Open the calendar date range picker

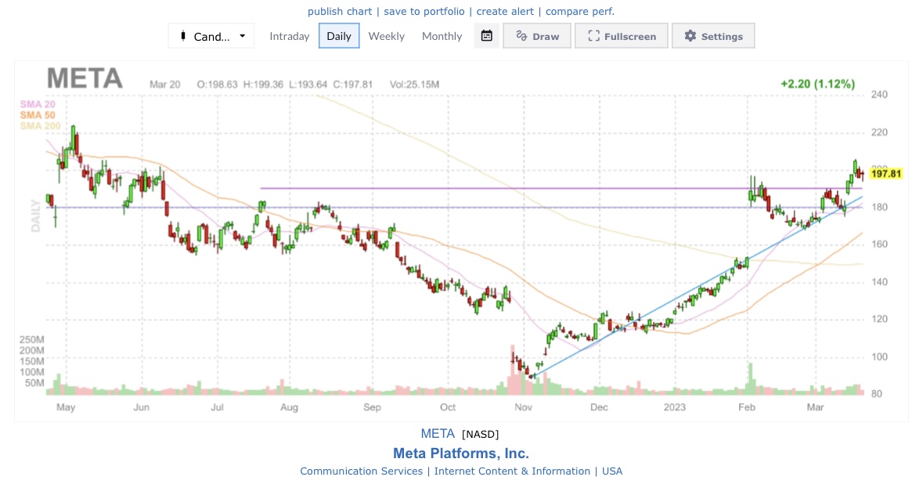pyautogui.click(x=487, y=36)
